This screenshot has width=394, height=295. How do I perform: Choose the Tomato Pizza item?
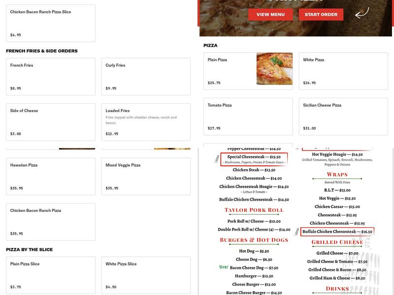click(x=248, y=117)
